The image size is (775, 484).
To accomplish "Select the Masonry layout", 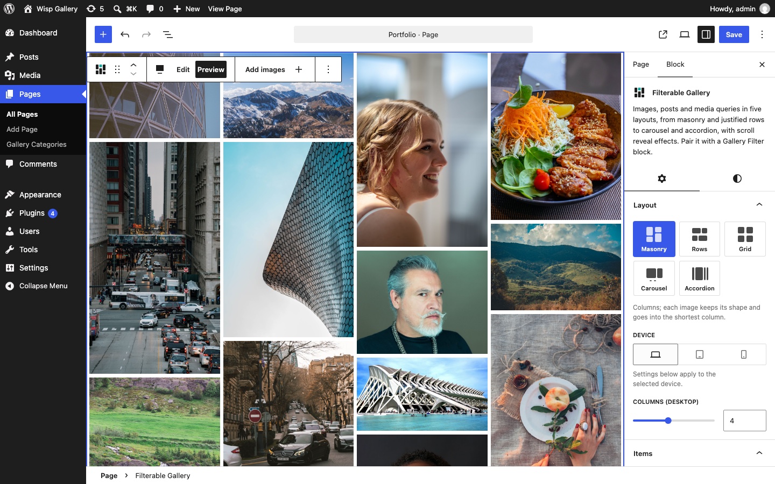I will tap(654, 239).
